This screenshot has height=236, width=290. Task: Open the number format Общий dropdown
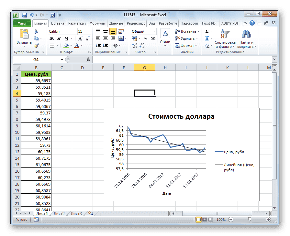tap(154, 31)
